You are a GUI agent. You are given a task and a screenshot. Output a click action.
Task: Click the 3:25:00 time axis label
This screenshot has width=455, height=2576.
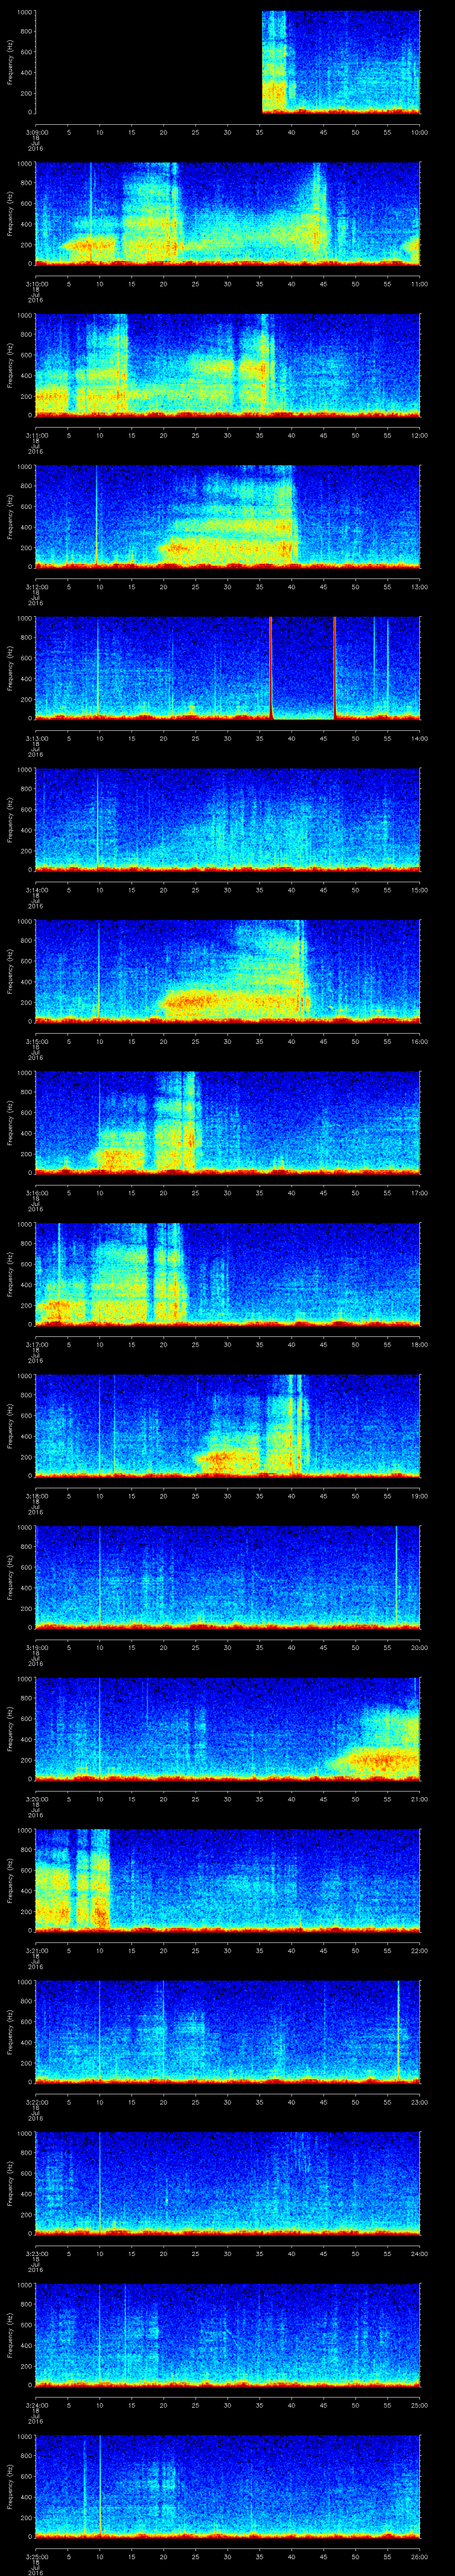[x=36, y=2556]
